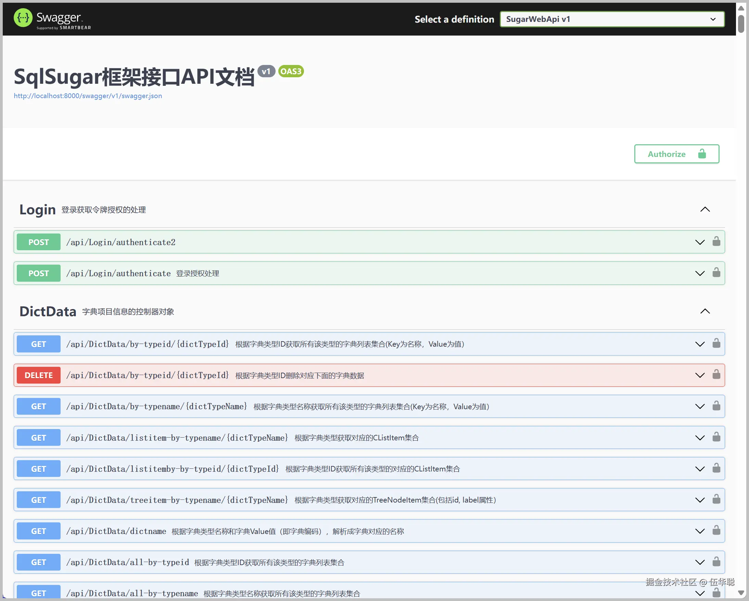Collapse the DictData section
Viewport: 749px width, 601px height.
point(704,311)
